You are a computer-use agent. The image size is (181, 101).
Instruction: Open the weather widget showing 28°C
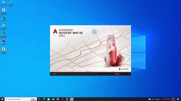point(154,99)
